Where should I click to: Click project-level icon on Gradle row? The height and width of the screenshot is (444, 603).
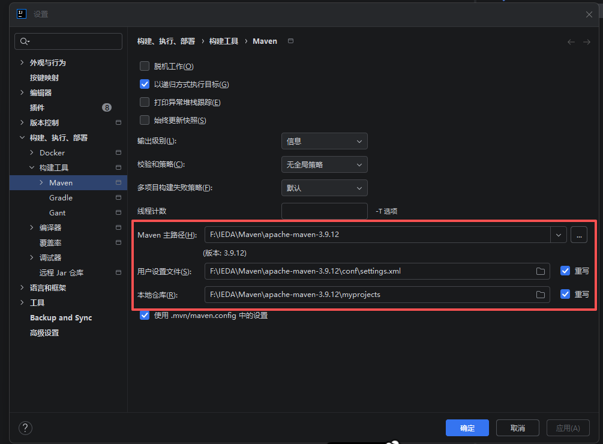(x=118, y=197)
